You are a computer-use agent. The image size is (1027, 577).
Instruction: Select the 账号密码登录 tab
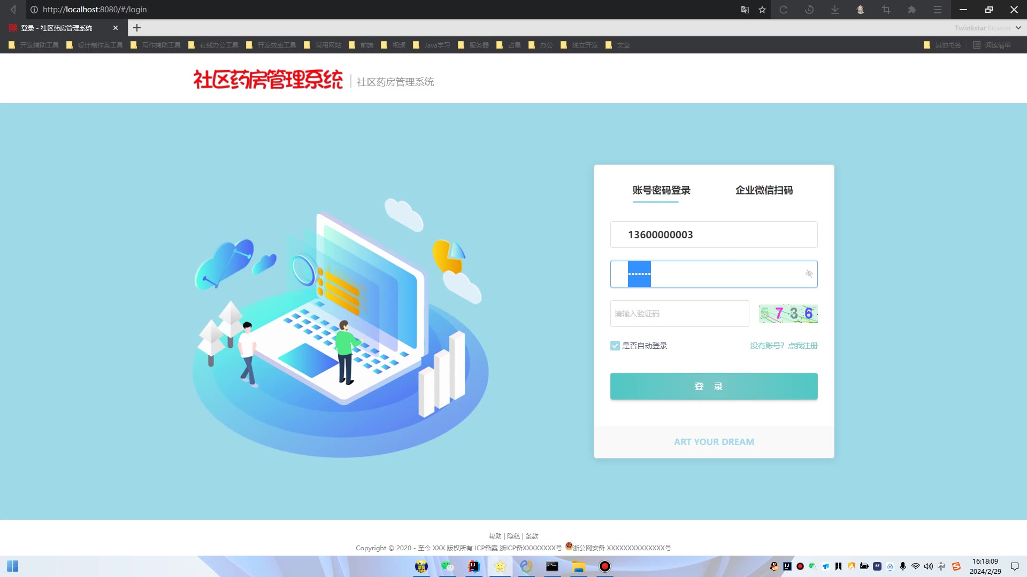[x=661, y=190]
